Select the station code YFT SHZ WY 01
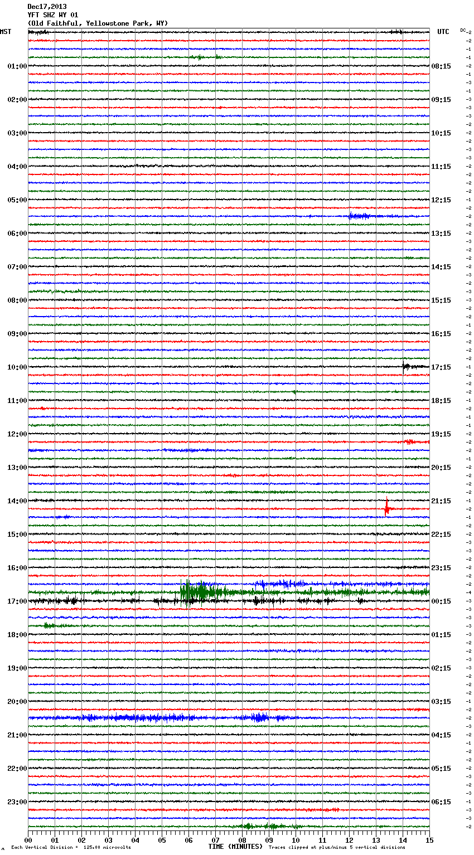Screen dimensions: 474x855 [x=53, y=15]
